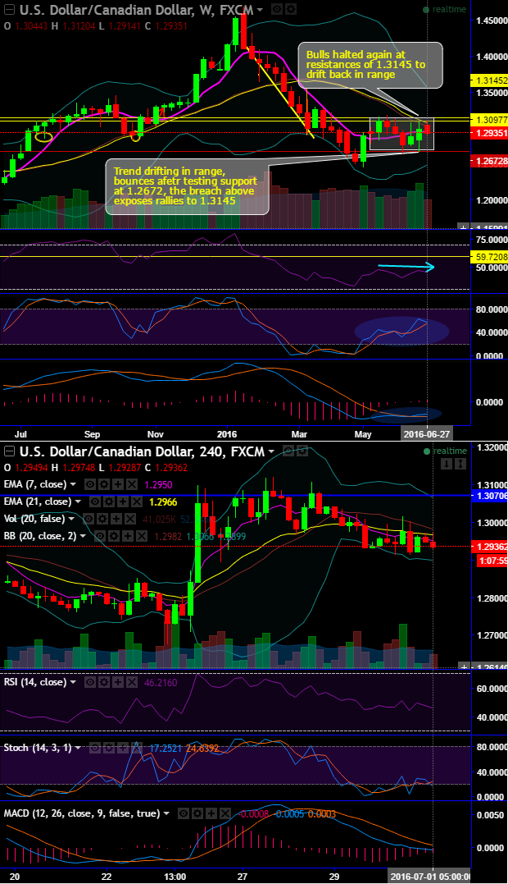This screenshot has width=508, height=884.
Task: Select the 'Trend drifting in range' annotation callout
Action: 186,186
